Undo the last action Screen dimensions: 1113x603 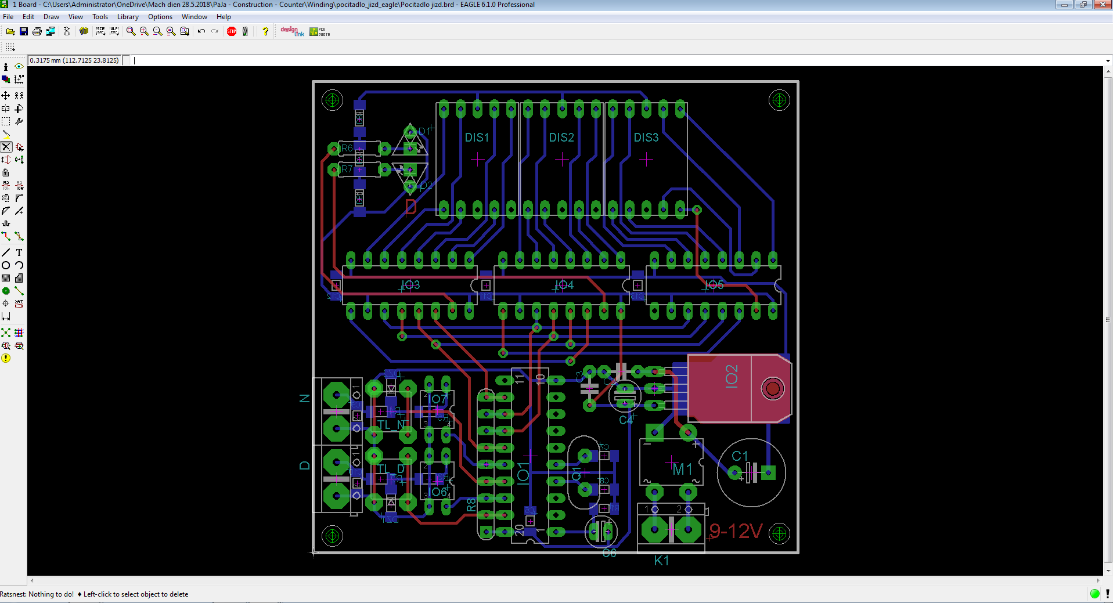coord(201,31)
